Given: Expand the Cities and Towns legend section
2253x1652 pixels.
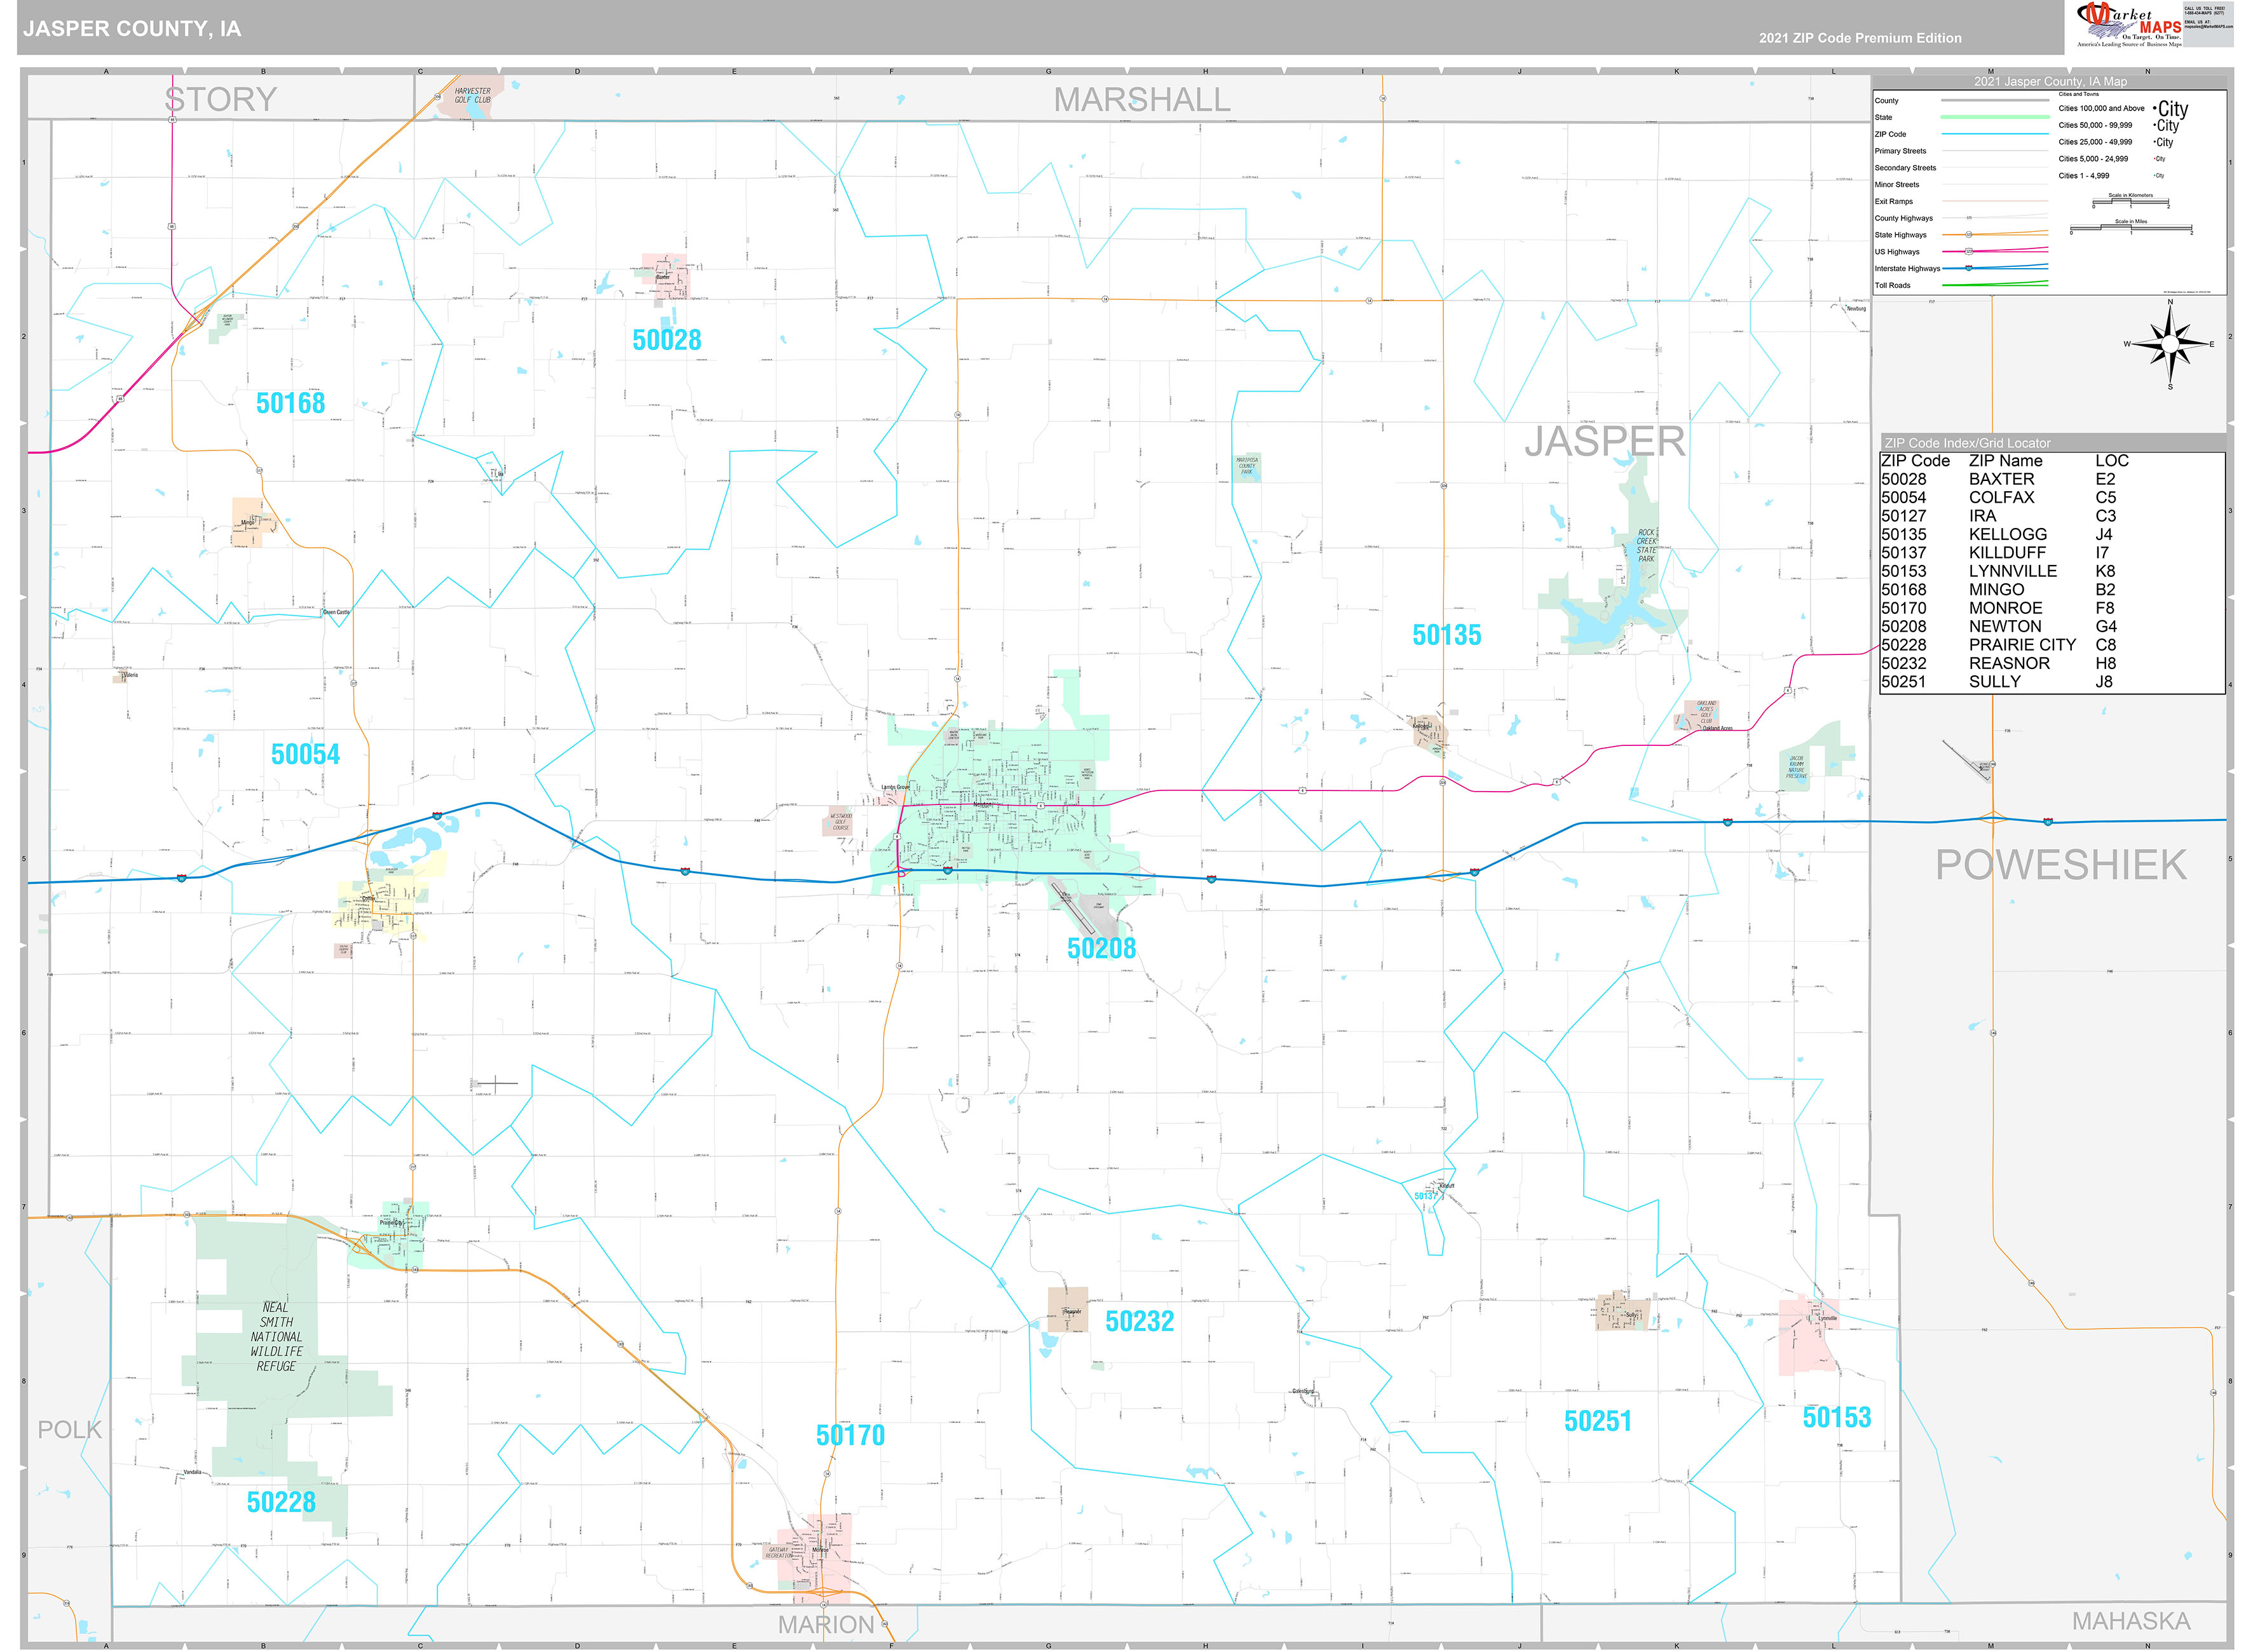Looking at the screenshot, I should coord(2079,94).
